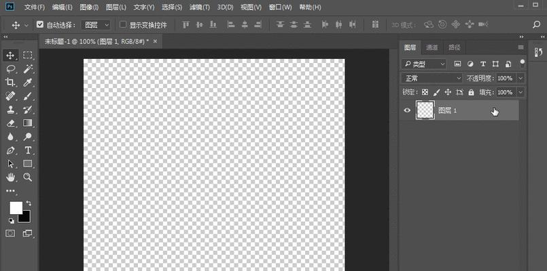Collapse right panels with double arrows
Screen dimensions: 547x271
coord(522,37)
